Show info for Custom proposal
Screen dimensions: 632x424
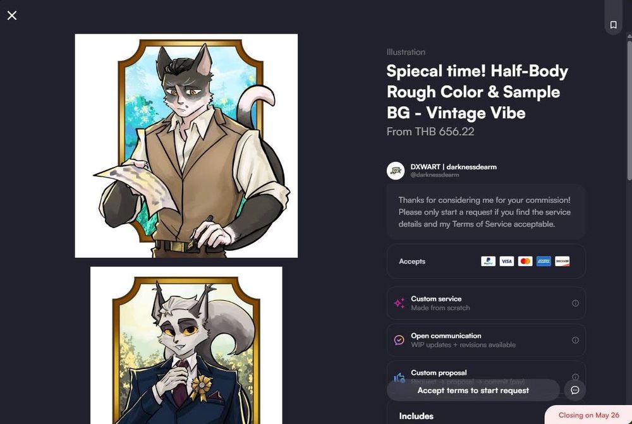575,377
